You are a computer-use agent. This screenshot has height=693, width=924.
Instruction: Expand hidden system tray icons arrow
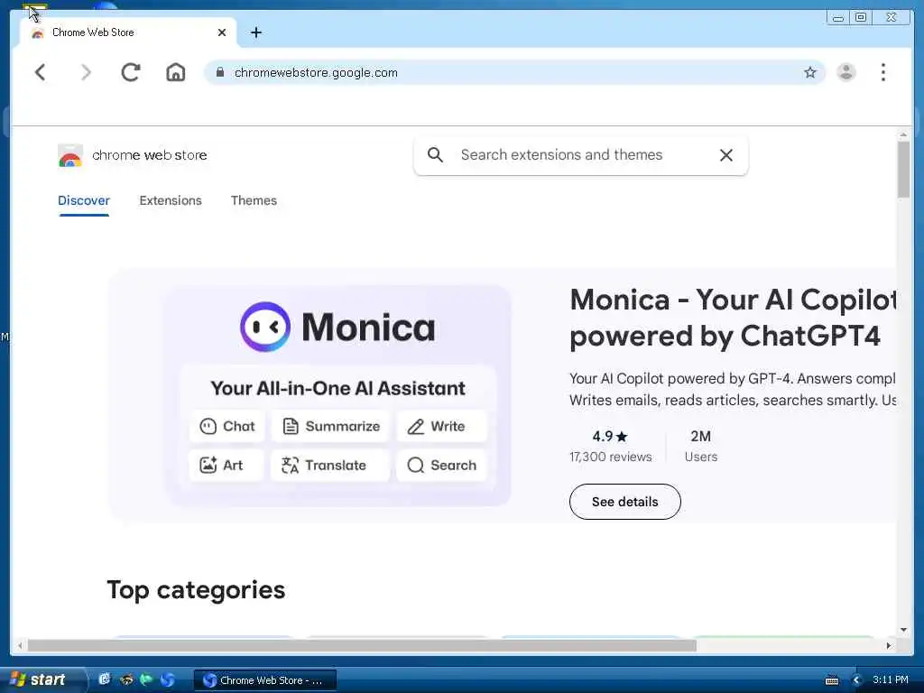[856, 680]
